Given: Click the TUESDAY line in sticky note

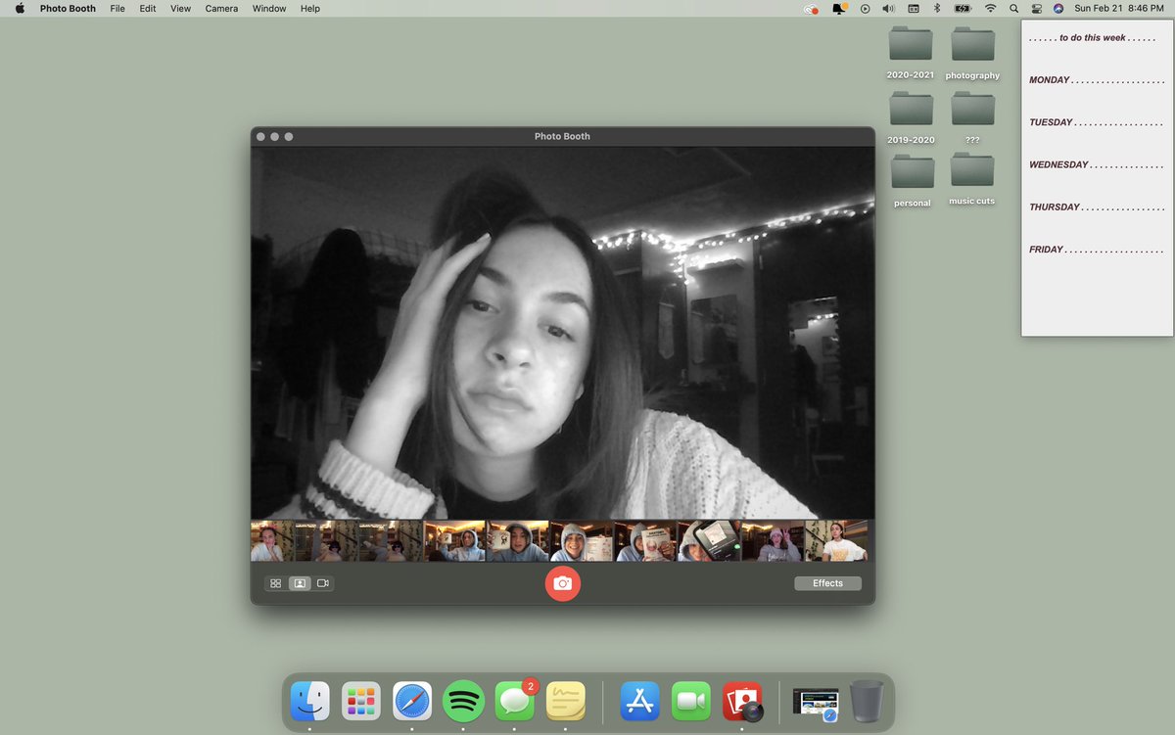Looking at the screenshot, I should [1097, 122].
